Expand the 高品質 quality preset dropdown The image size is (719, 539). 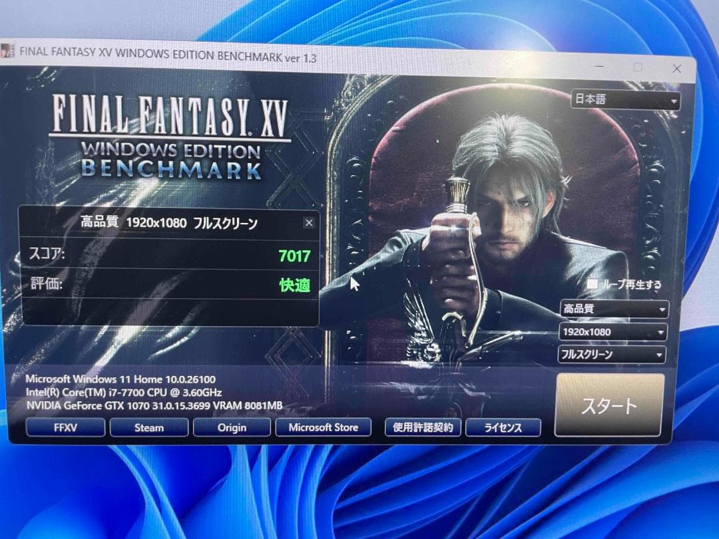(613, 309)
